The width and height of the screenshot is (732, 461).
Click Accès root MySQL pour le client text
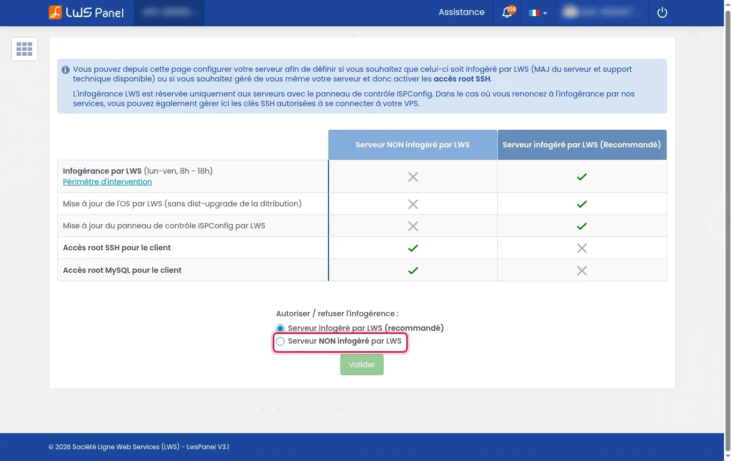pos(122,270)
